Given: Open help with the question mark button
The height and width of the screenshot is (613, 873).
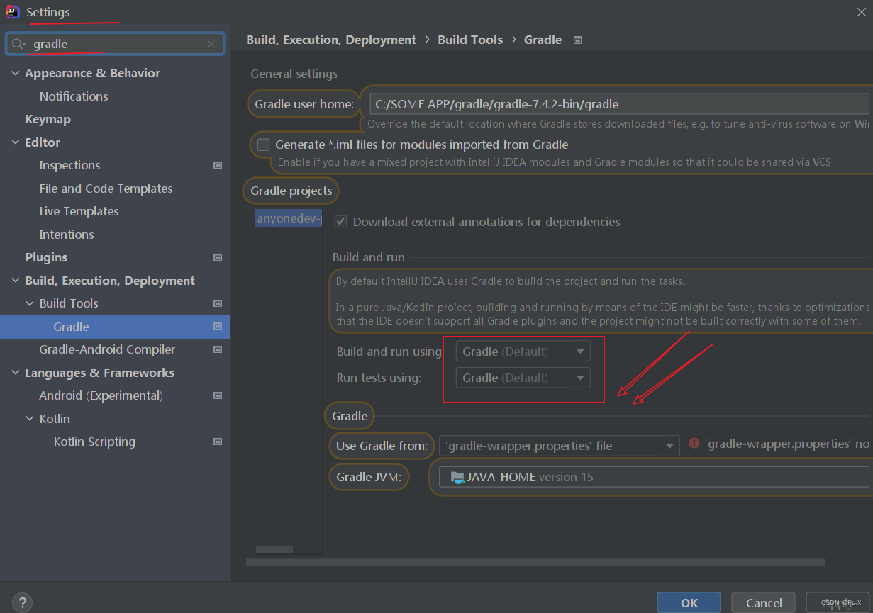Looking at the screenshot, I should coord(22,602).
